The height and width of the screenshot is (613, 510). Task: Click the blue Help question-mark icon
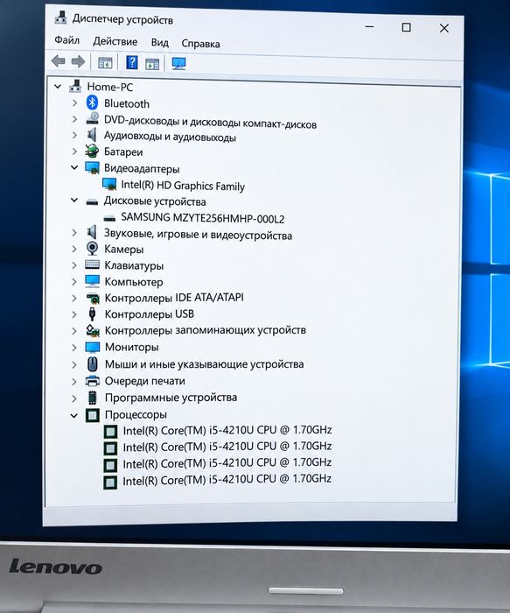pyautogui.click(x=132, y=62)
